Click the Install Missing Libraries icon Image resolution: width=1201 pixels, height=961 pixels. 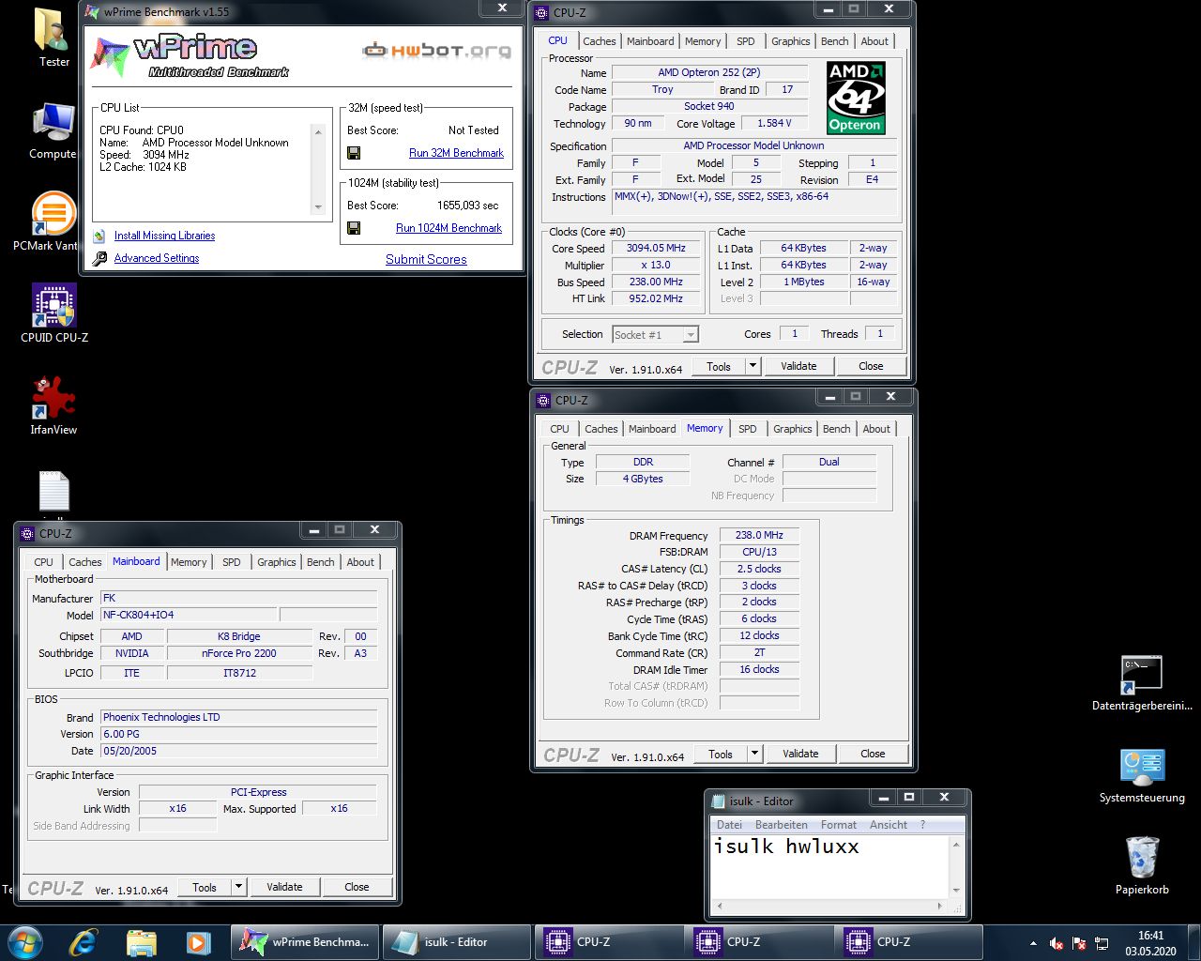99,236
